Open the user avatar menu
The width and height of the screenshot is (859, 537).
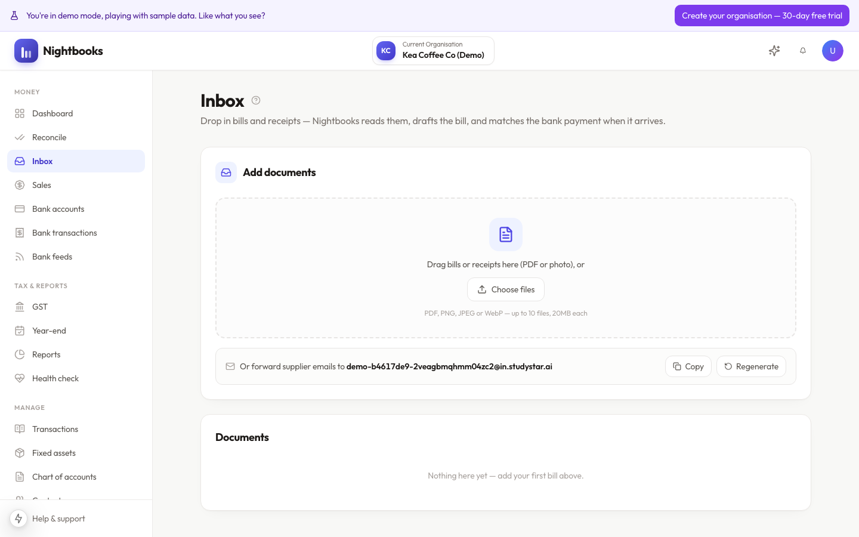click(x=833, y=51)
